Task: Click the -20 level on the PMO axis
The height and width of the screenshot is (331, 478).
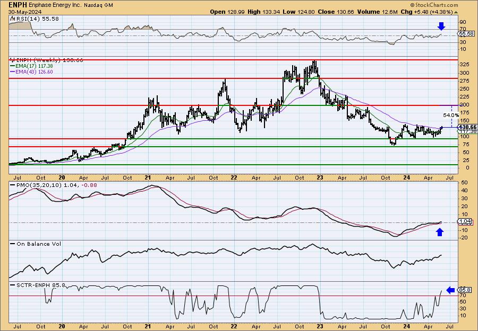Action: coord(464,238)
